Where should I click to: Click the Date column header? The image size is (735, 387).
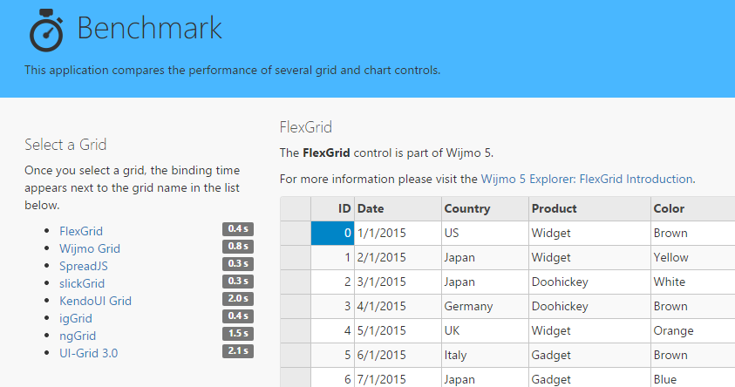tap(398, 208)
